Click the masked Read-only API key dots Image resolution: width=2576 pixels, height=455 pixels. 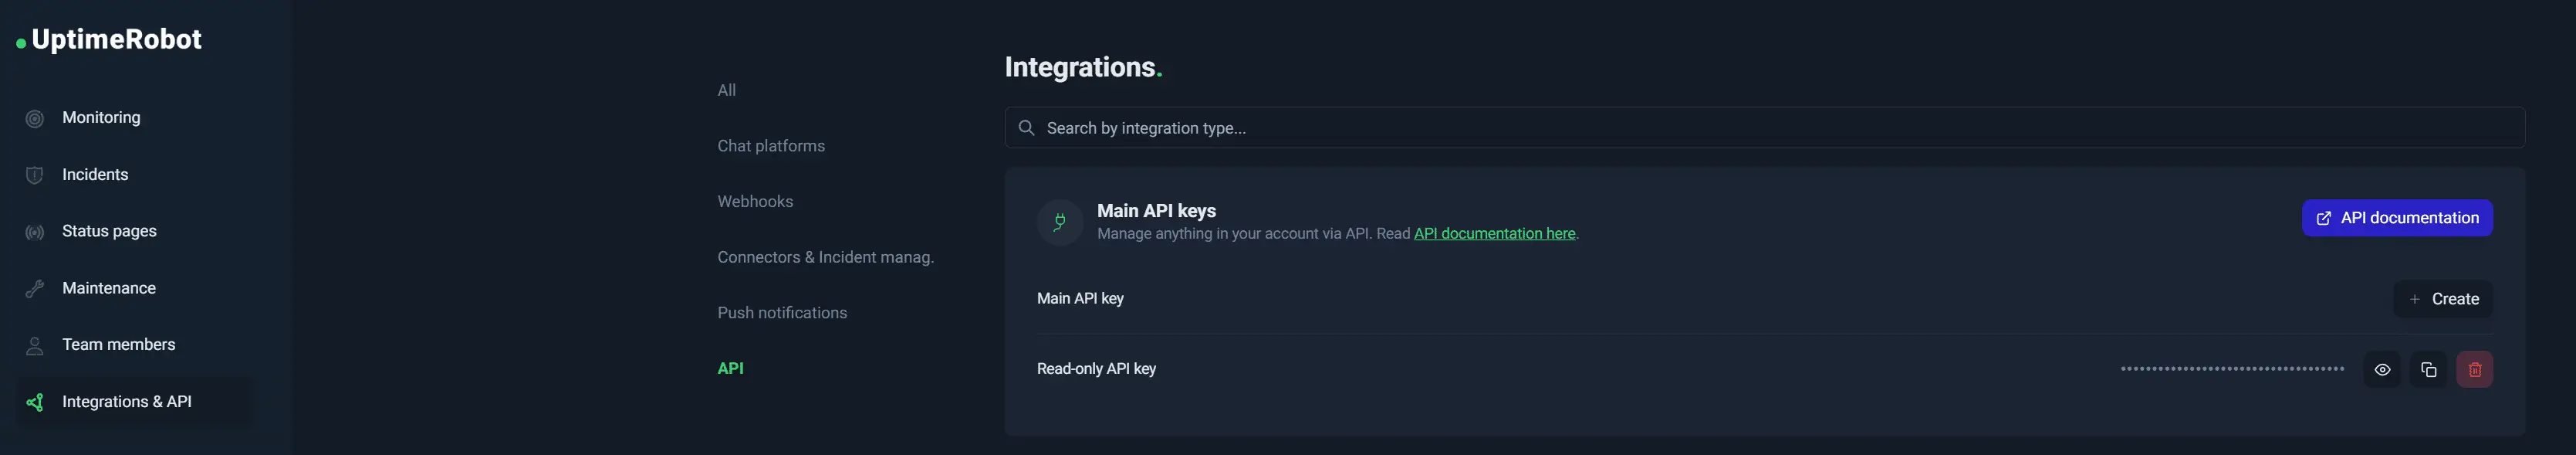[x=2232, y=369]
